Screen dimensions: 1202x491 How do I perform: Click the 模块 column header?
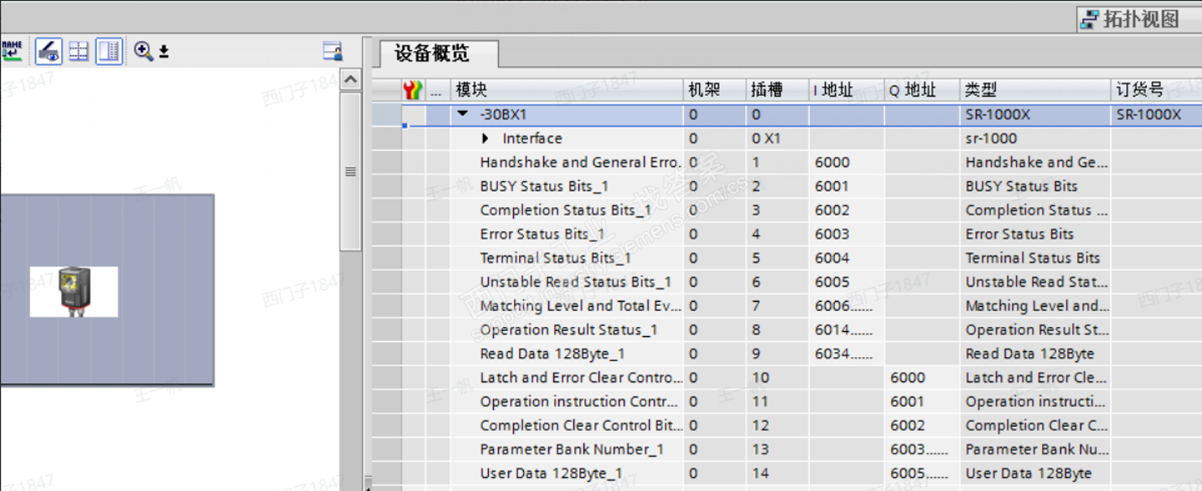[x=567, y=90]
